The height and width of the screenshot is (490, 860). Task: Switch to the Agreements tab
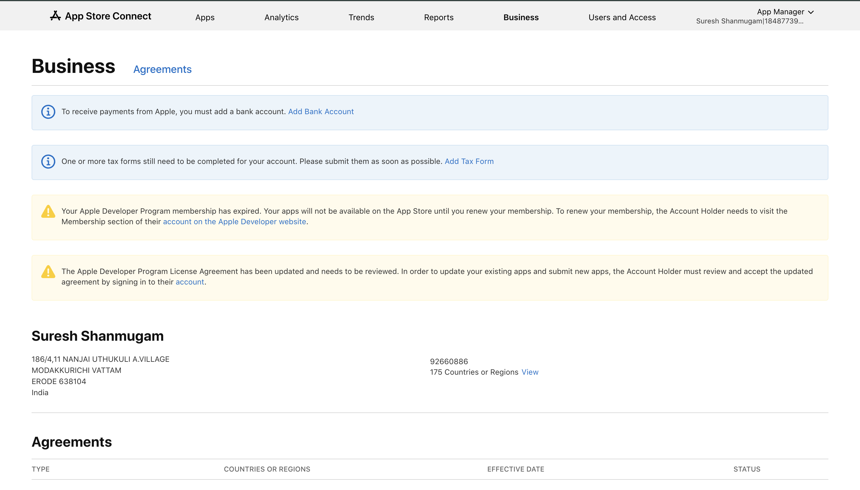tap(162, 69)
